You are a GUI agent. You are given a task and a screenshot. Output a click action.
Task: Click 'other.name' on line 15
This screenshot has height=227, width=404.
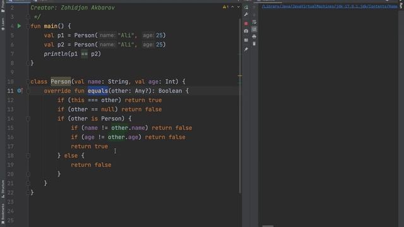pyautogui.click(x=128, y=128)
